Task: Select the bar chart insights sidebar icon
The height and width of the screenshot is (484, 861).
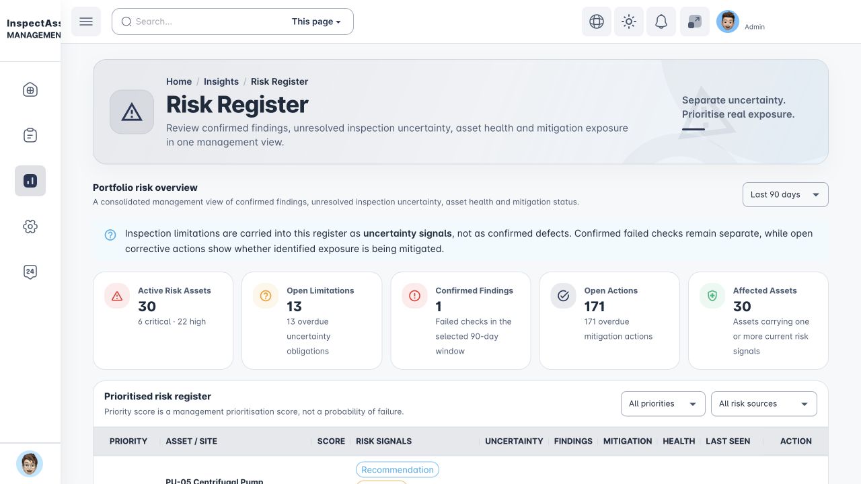Action: click(30, 181)
